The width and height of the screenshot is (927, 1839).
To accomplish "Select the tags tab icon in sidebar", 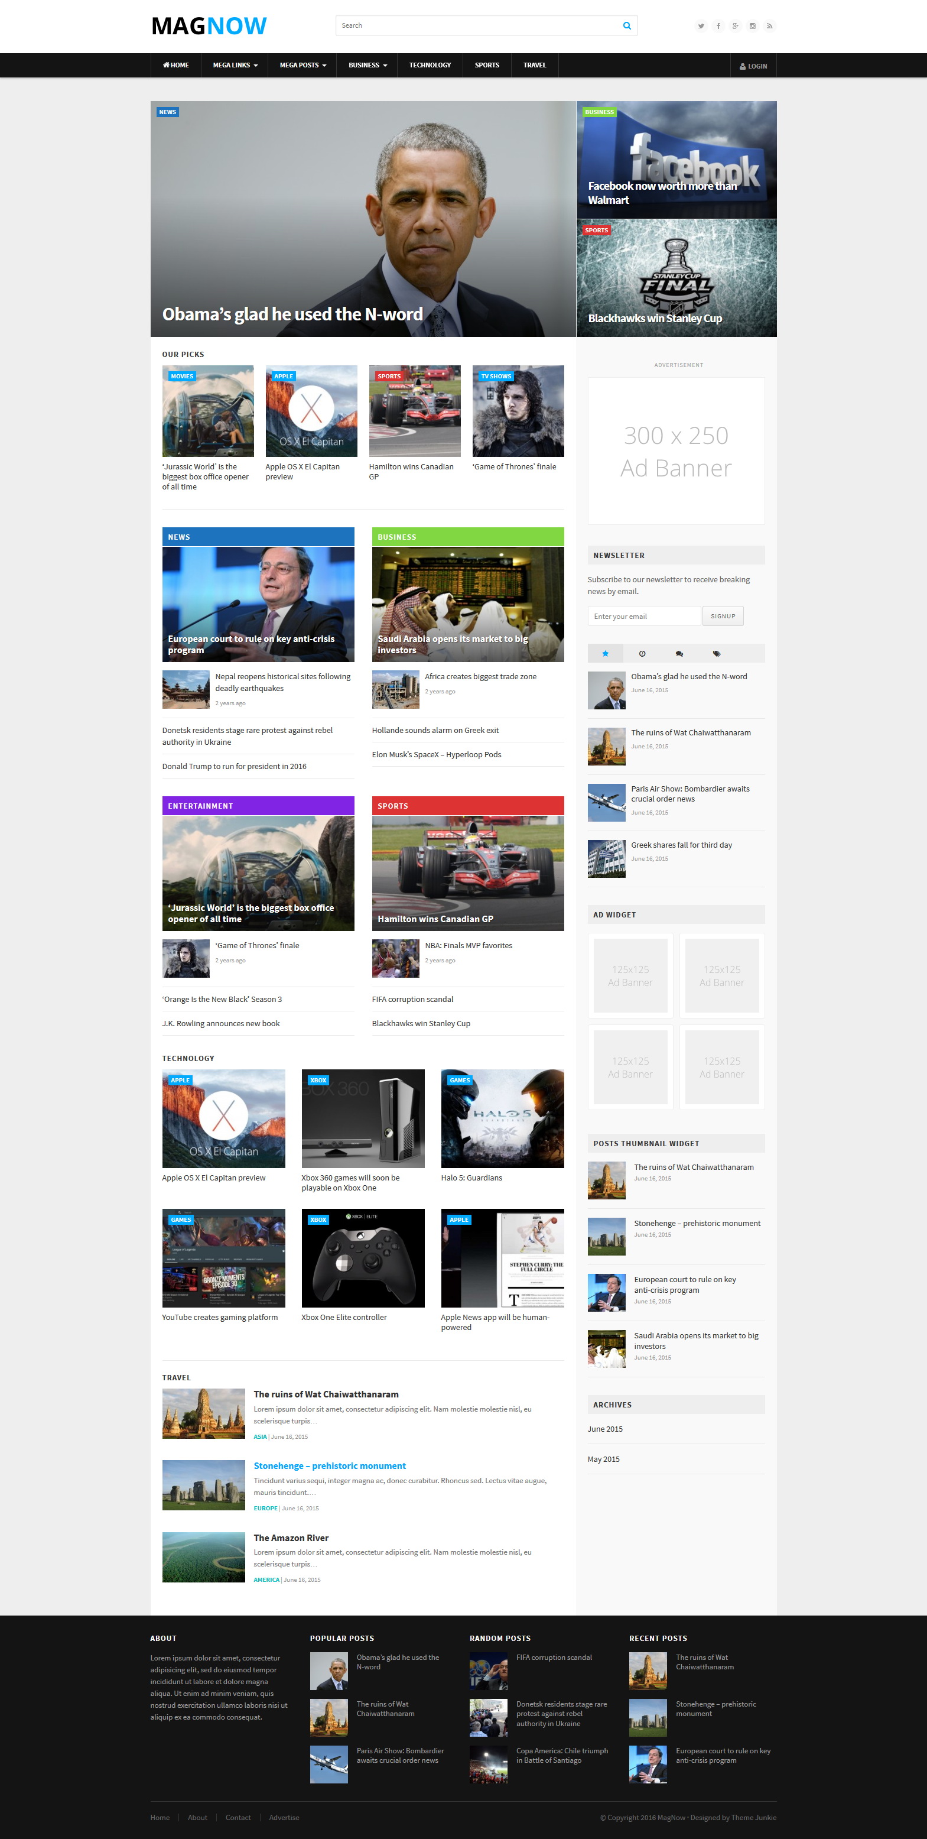I will (717, 653).
